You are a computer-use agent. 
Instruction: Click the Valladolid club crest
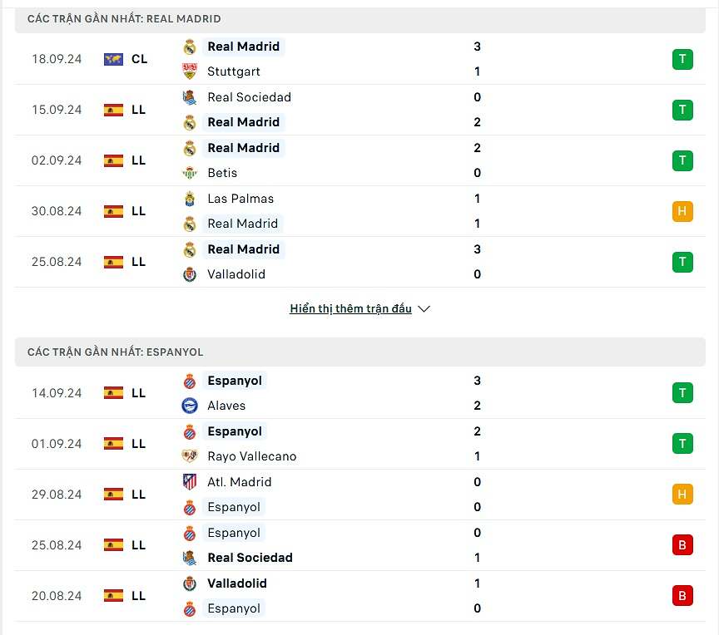point(190,274)
